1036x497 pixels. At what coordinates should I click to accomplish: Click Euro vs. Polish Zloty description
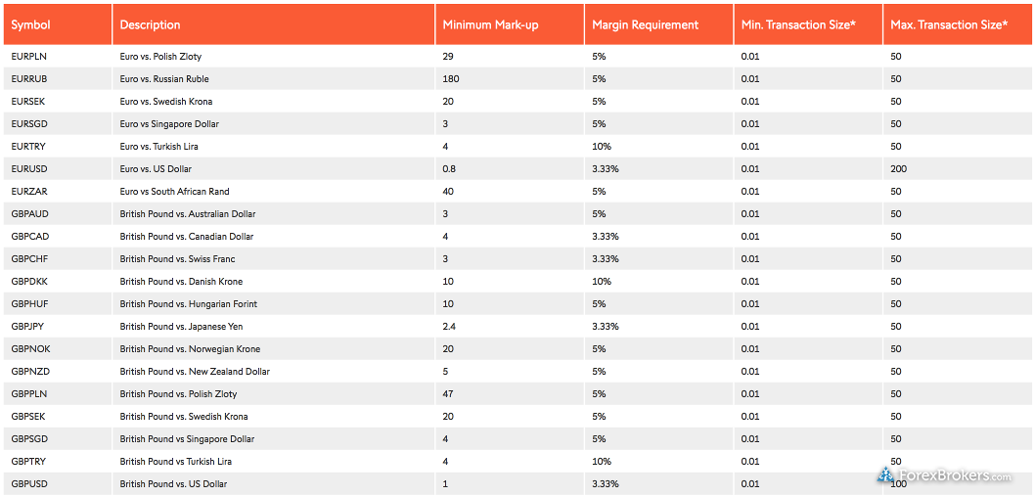click(x=160, y=57)
